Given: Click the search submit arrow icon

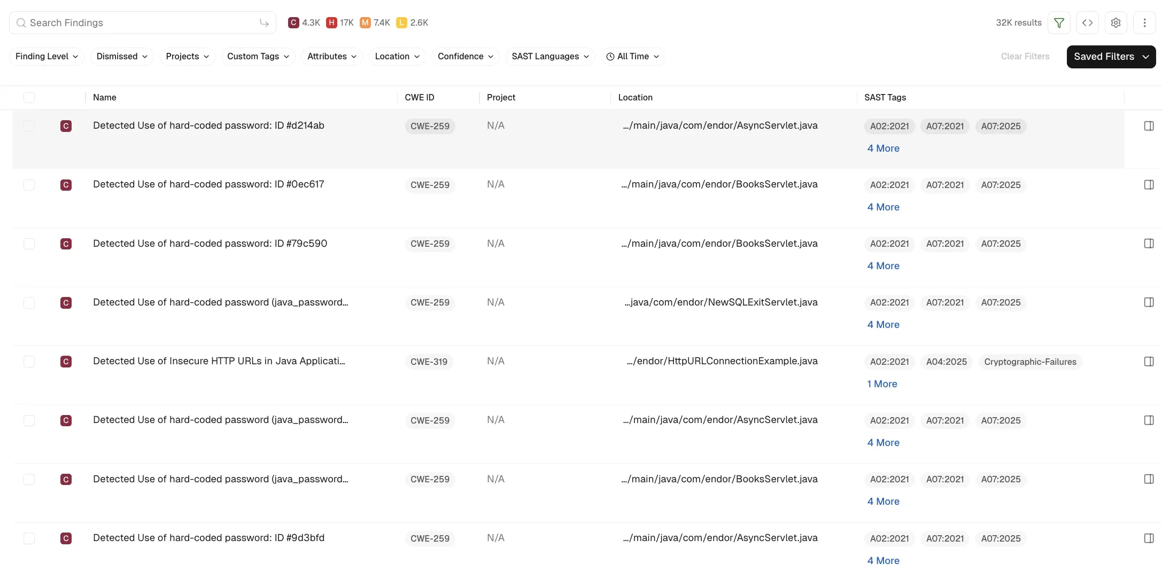Looking at the screenshot, I should [264, 23].
